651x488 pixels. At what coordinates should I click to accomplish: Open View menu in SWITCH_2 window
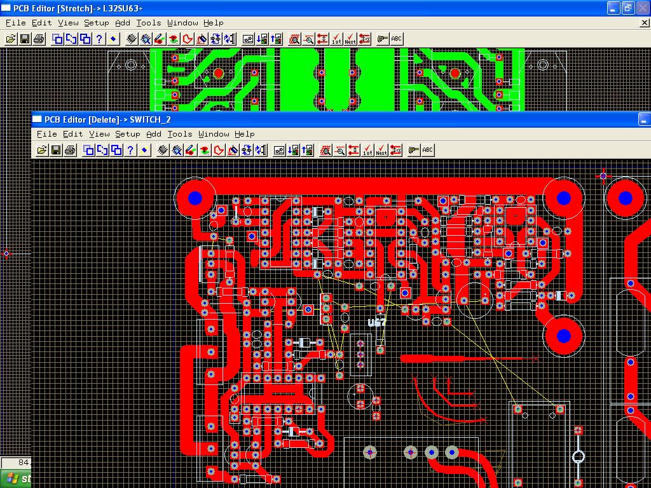point(99,134)
